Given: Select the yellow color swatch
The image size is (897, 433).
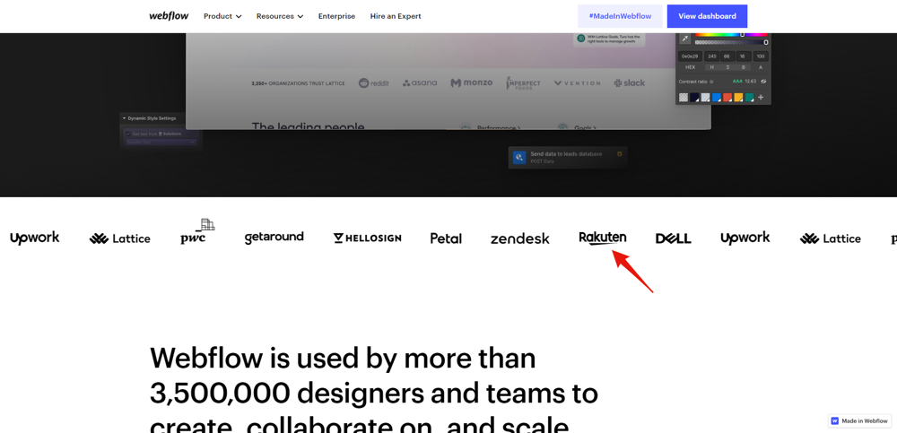Looking at the screenshot, I should (x=738, y=97).
